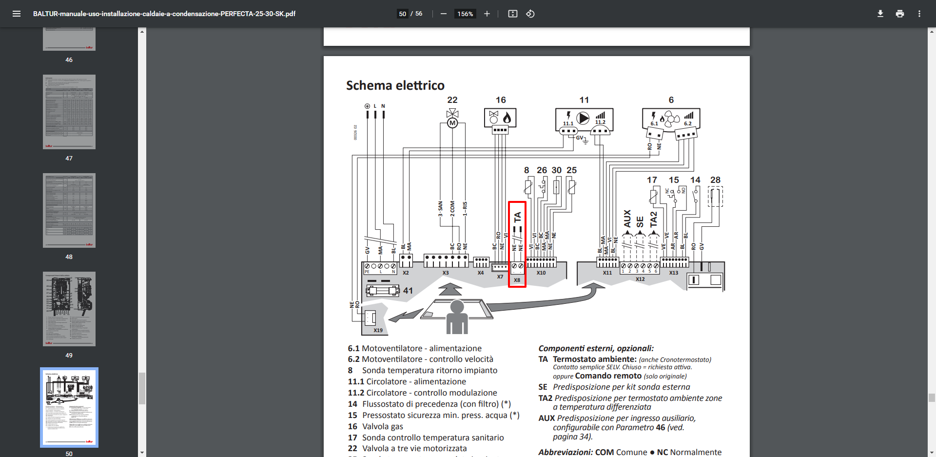This screenshot has width=936, height=457.
Task: Click the zoom out minus button
Action: [443, 14]
